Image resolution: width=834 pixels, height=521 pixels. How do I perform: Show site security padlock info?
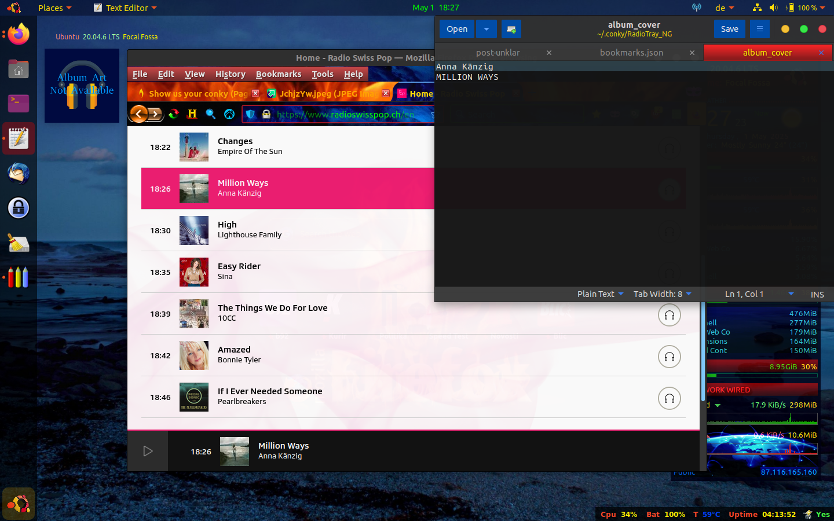coord(266,114)
